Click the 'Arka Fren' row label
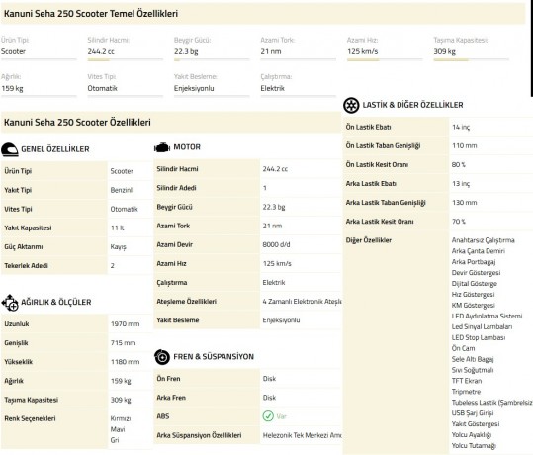The width and height of the screenshot is (533, 455). click(171, 398)
